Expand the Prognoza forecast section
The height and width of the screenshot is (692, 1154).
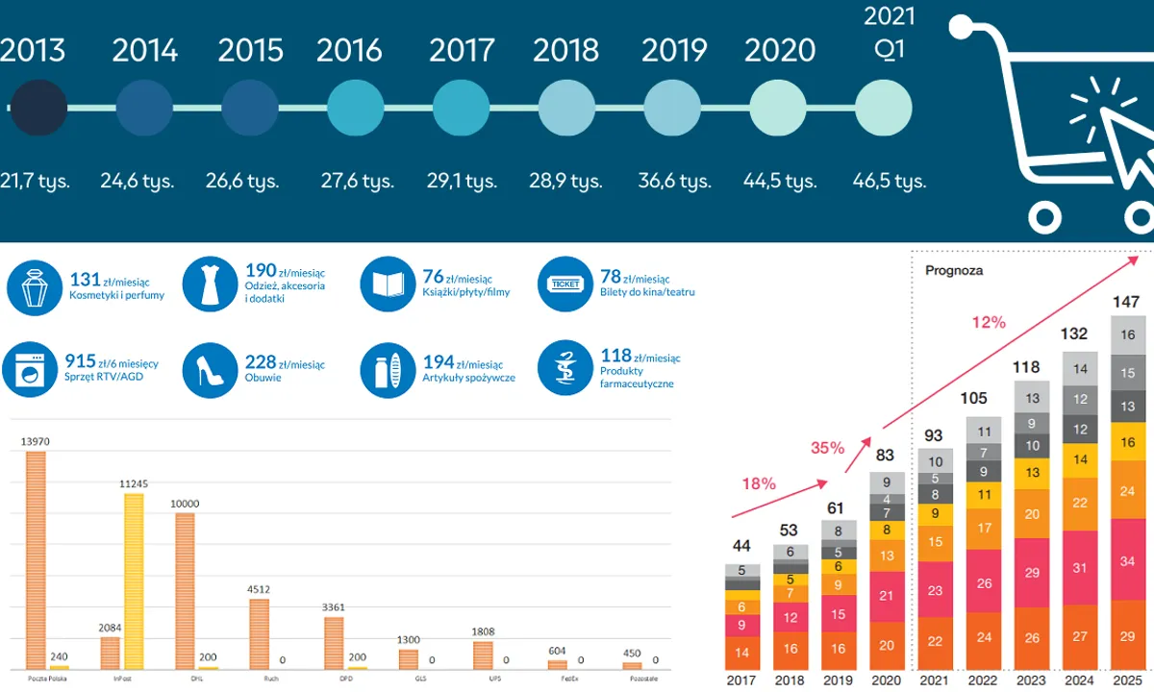953,271
